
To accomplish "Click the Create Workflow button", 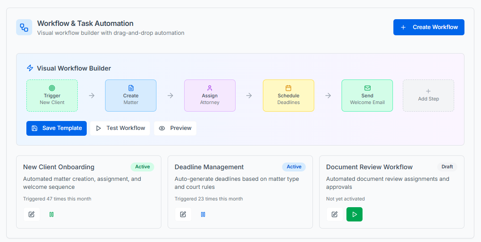I will click(x=429, y=27).
